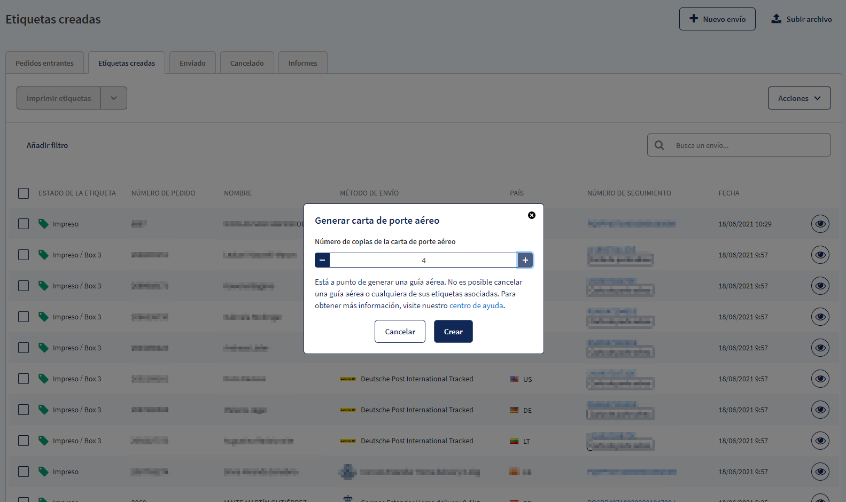Select the Etiquetas creadas tab
The width and height of the screenshot is (846, 502).
pos(127,63)
